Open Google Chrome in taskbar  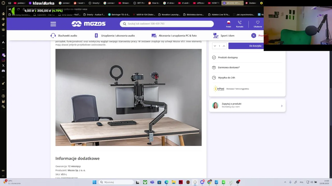(209, 182)
